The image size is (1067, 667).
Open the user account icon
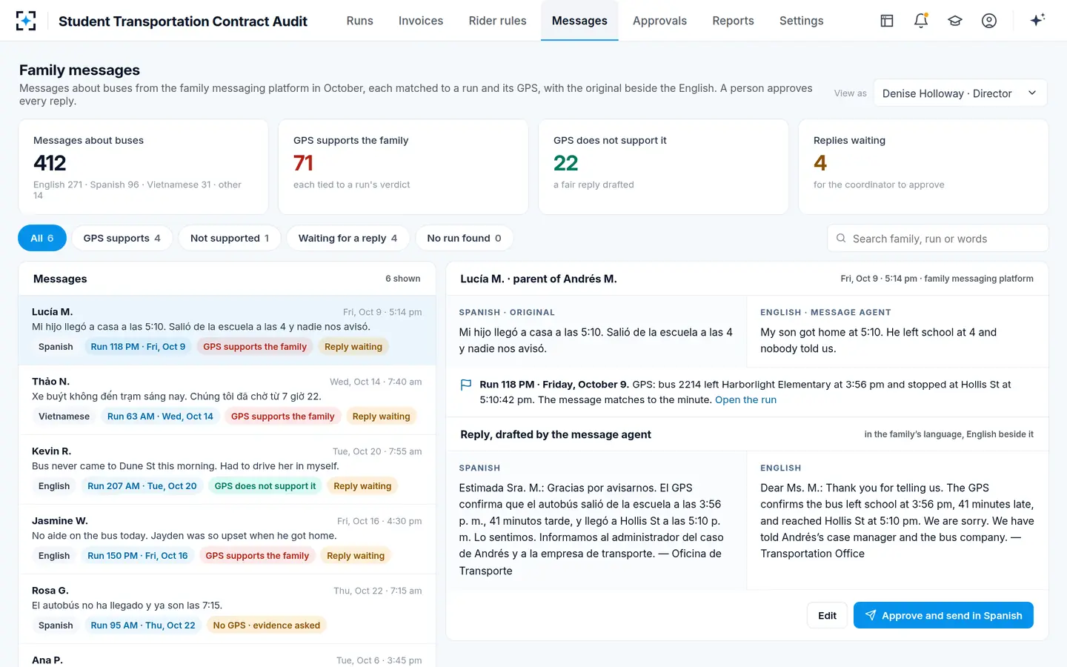click(x=989, y=21)
